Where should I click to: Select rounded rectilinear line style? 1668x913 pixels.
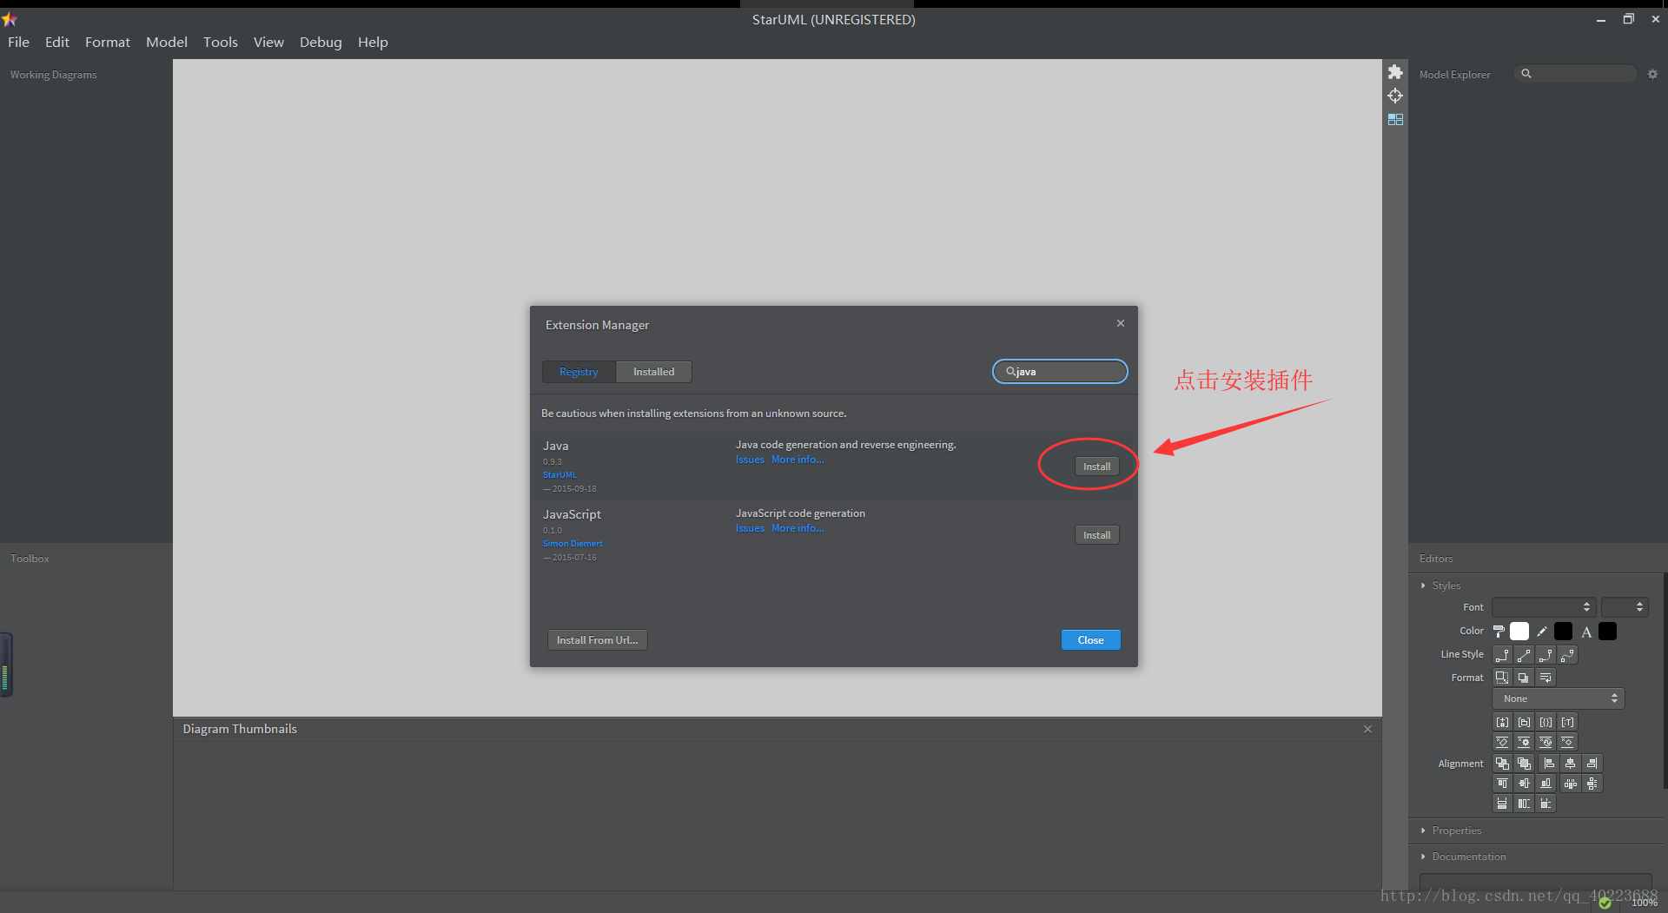1546,655
